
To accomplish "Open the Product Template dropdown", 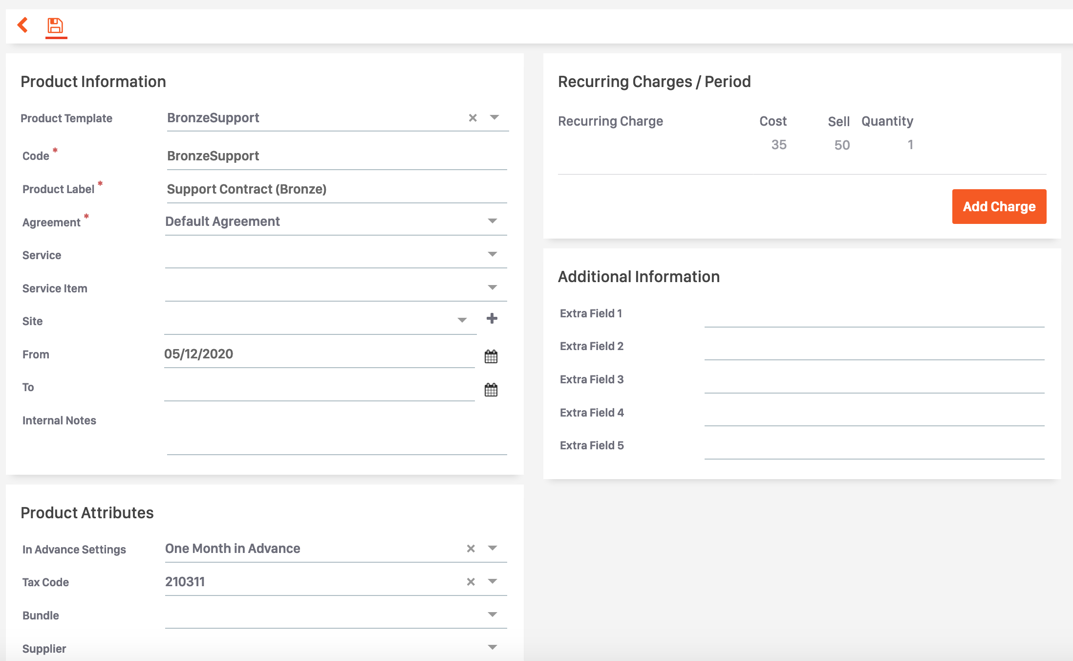I will (x=494, y=117).
